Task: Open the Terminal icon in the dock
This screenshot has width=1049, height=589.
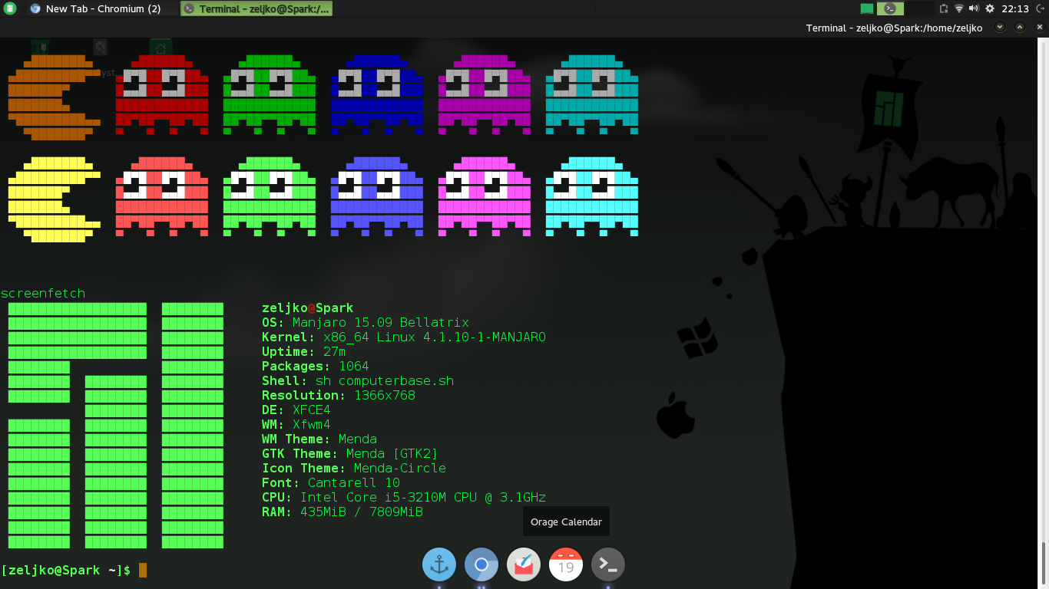Action: [608, 566]
